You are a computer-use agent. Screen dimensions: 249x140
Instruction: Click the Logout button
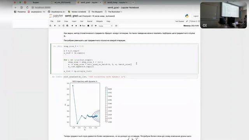click(x=196, y=16)
